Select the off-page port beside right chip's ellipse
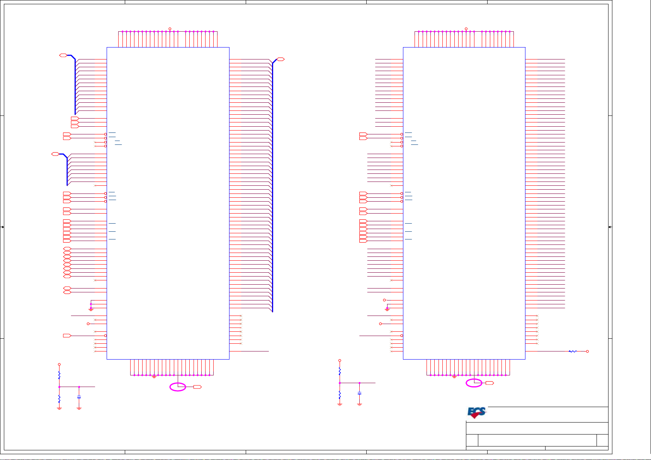The width and height of the screenshot is (651, 460). pos(490,383)
